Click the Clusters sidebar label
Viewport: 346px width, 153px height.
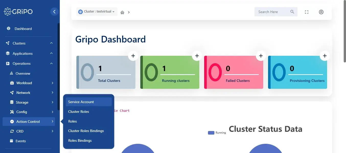click(x=19, y=43)
